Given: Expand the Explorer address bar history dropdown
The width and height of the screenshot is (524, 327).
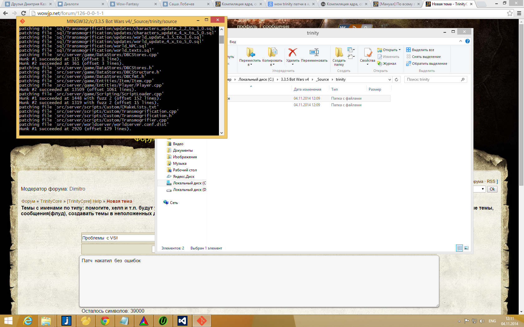Looking at the screenshot, I should tap(390, 79).
